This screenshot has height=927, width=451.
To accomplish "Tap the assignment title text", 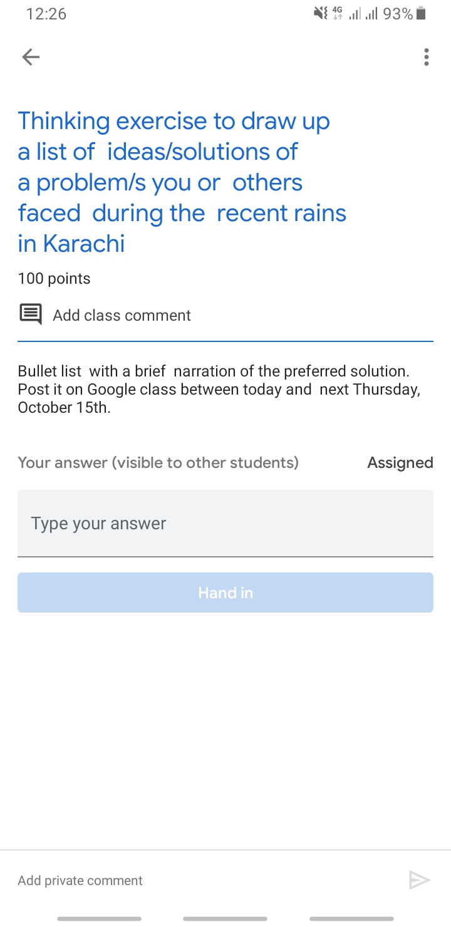I will (x=182, y=182).
